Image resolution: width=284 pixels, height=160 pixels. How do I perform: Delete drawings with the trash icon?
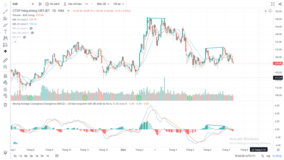tap(5, 105)
